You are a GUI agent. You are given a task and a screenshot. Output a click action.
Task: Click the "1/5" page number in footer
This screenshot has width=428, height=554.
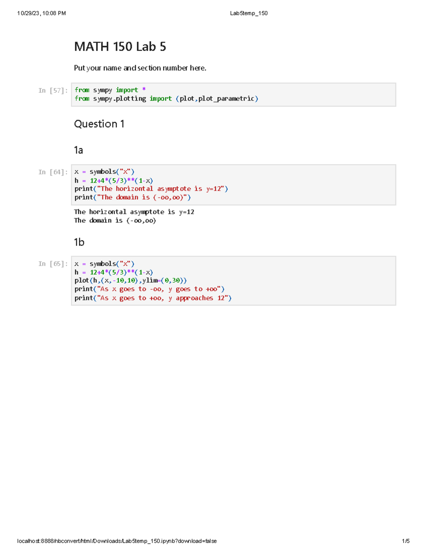[406, 541]
